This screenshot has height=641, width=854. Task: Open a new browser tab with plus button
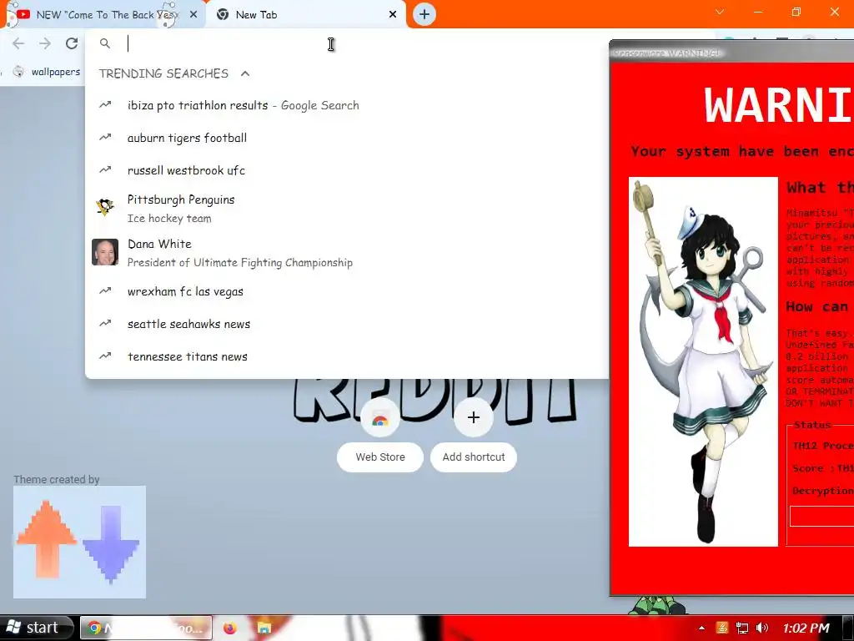[424, 14]
